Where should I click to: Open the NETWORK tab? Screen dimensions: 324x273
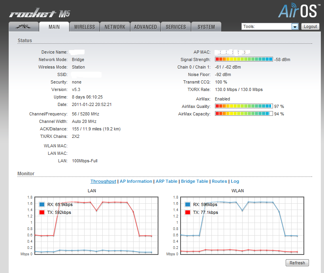click(x=115, y=27)
